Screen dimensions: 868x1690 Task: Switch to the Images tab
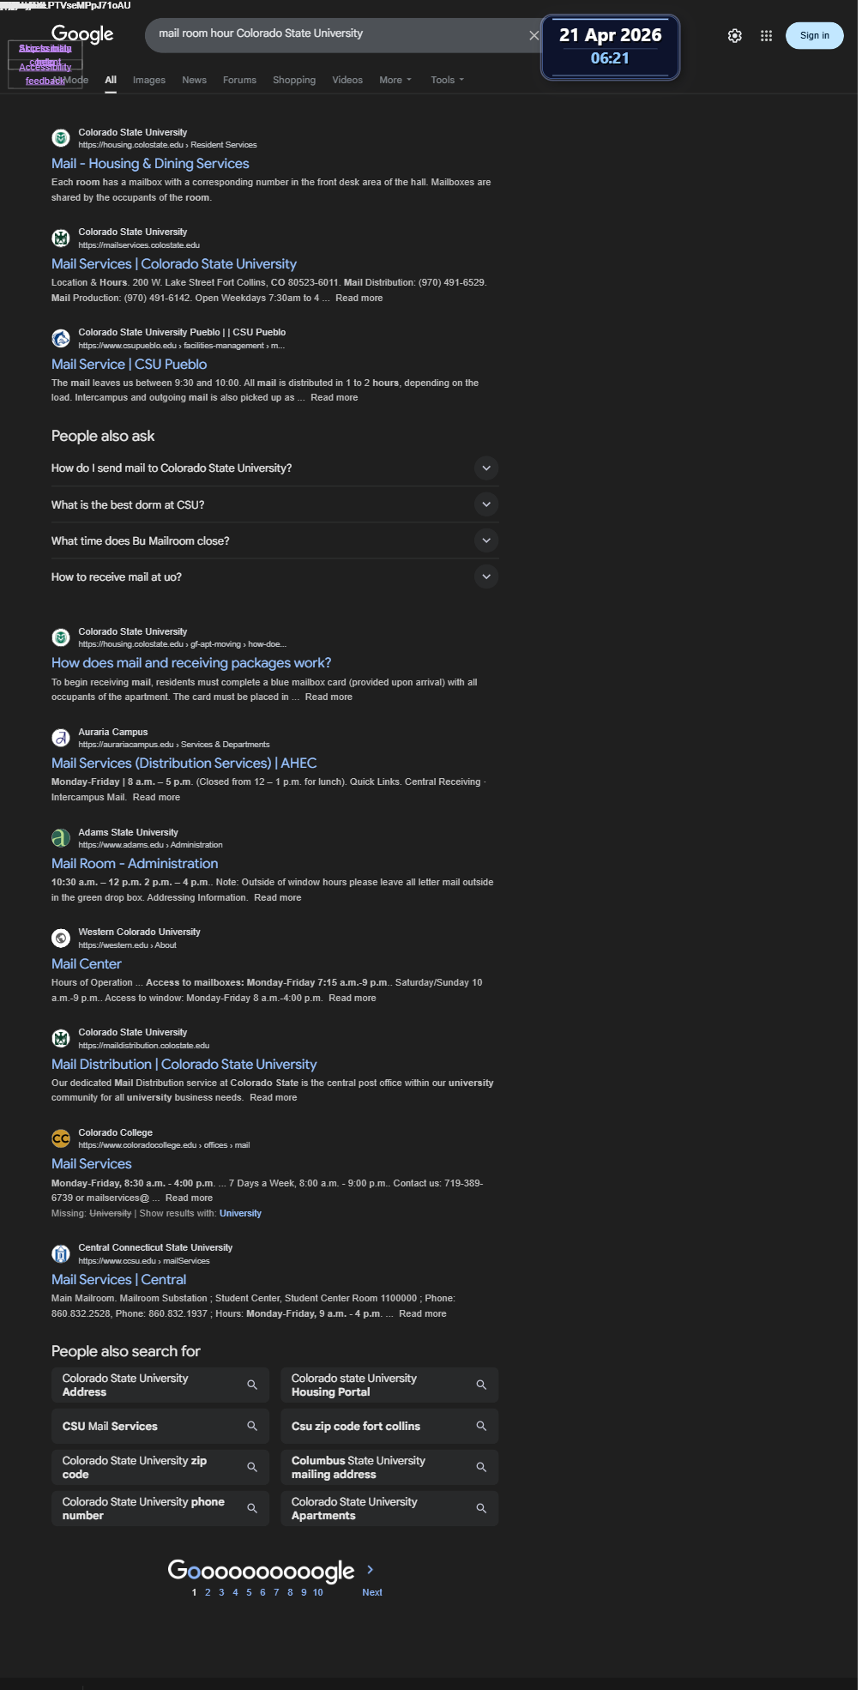[149, 80]
